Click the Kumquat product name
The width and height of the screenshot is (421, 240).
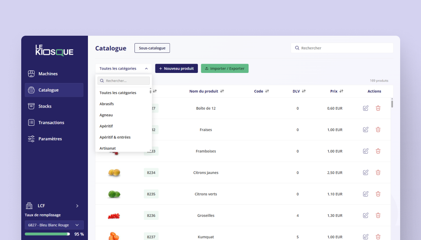[206, 237]
